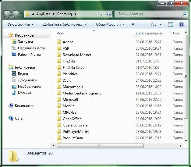Click the Back navigation arrow button
The image size is (191, 167).
click(x=7, y=14)
